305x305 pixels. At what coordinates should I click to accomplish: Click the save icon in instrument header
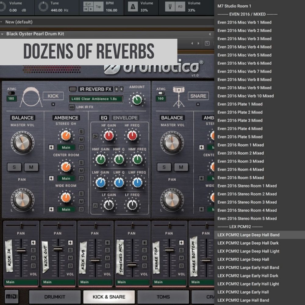[207, 43]
